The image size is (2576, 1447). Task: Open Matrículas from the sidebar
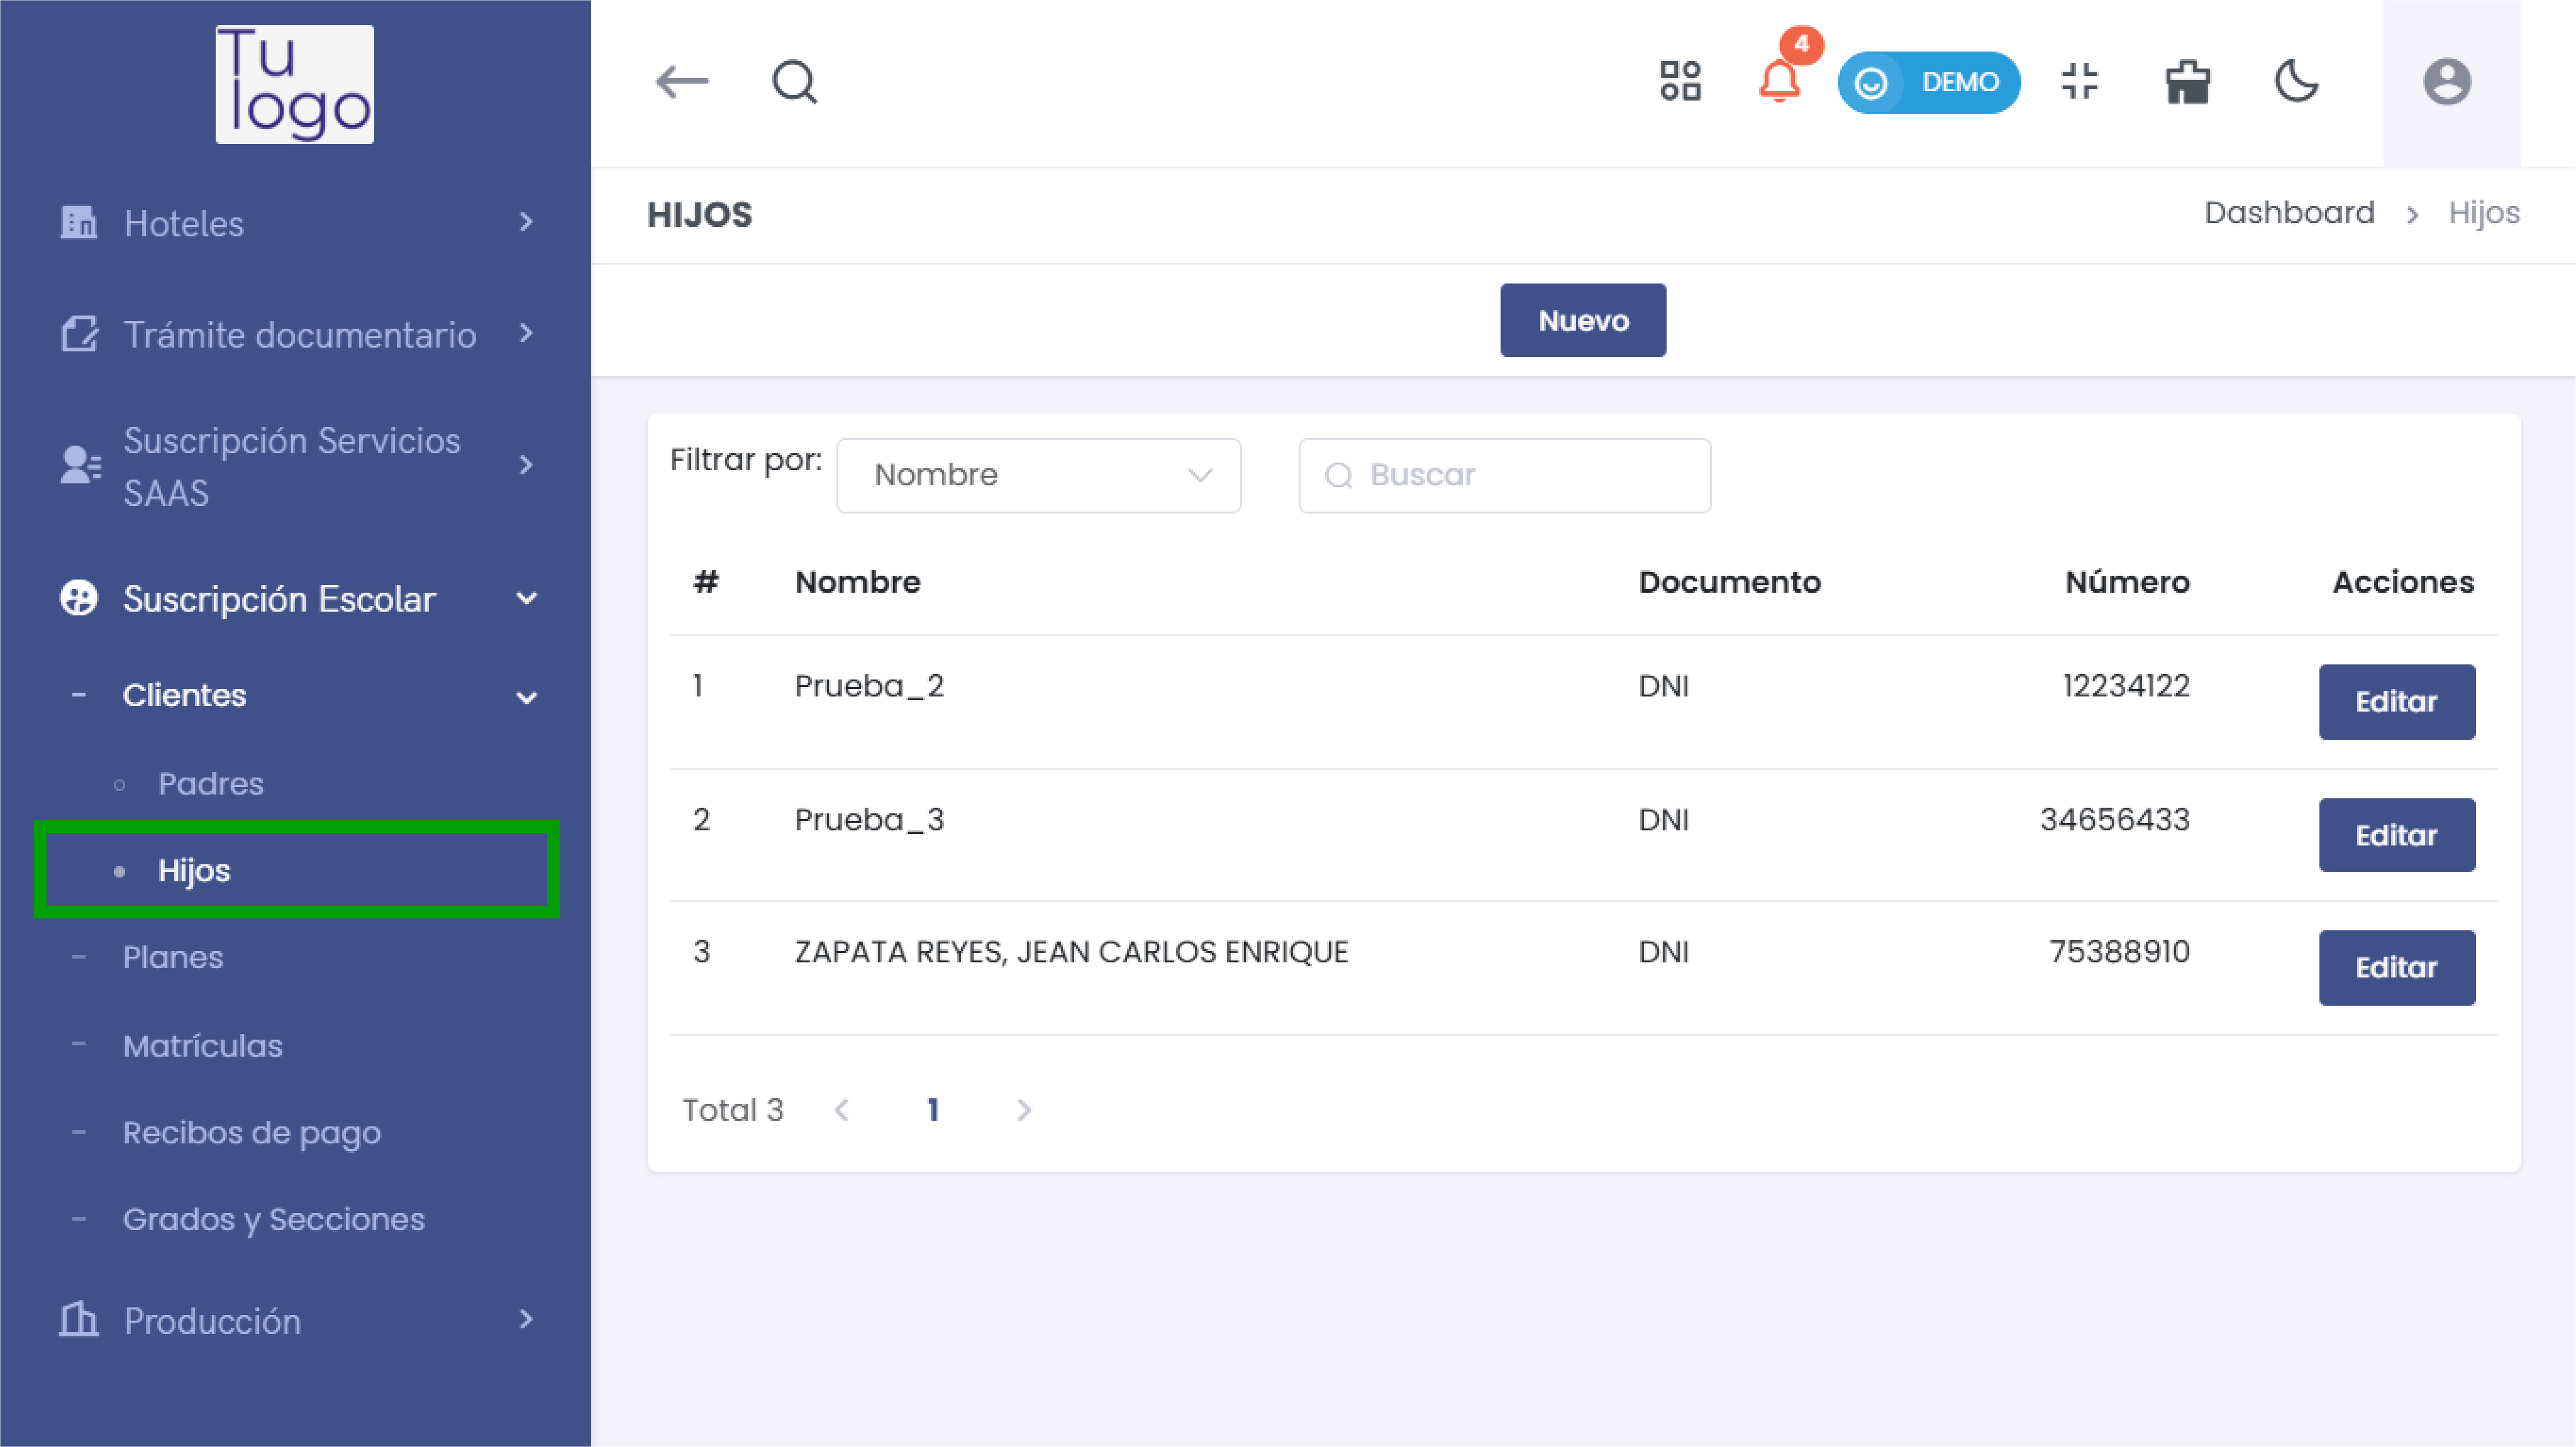(203, 1045)
